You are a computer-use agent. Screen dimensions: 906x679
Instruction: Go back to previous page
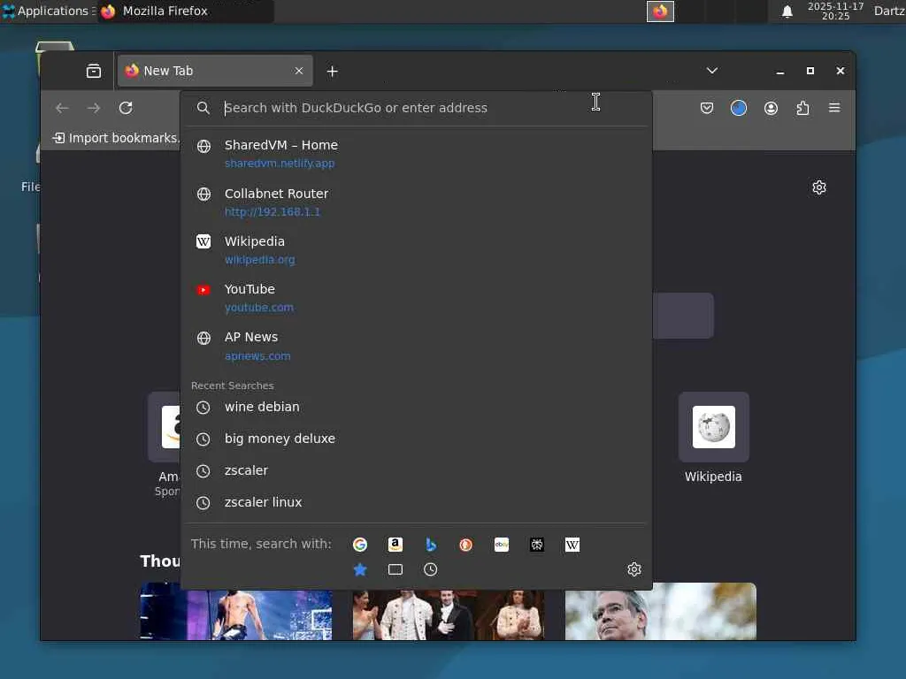coord(62,108)
